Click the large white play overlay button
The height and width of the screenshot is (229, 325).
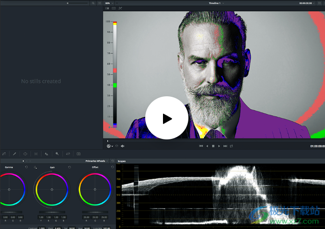click(x=167, y=118)
